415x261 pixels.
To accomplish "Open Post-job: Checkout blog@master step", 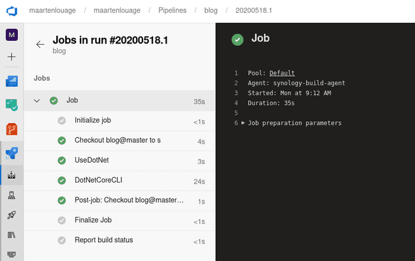I will (x=119, y=201).
